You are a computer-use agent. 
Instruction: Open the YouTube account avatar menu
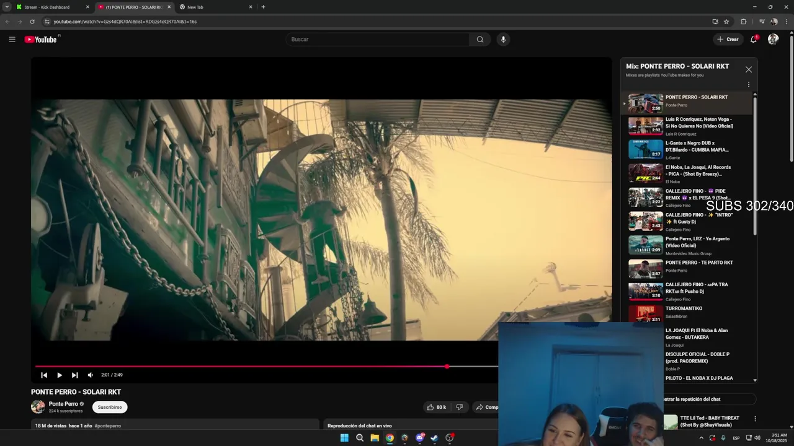click(x=773, y=39)
